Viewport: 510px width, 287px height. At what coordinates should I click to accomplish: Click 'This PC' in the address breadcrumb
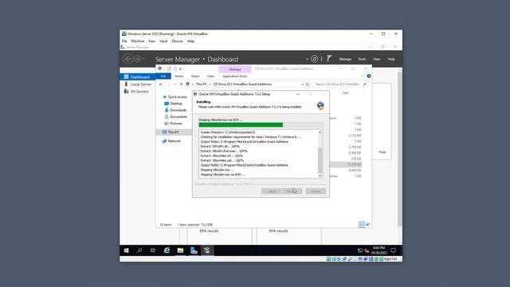point(201,85)
